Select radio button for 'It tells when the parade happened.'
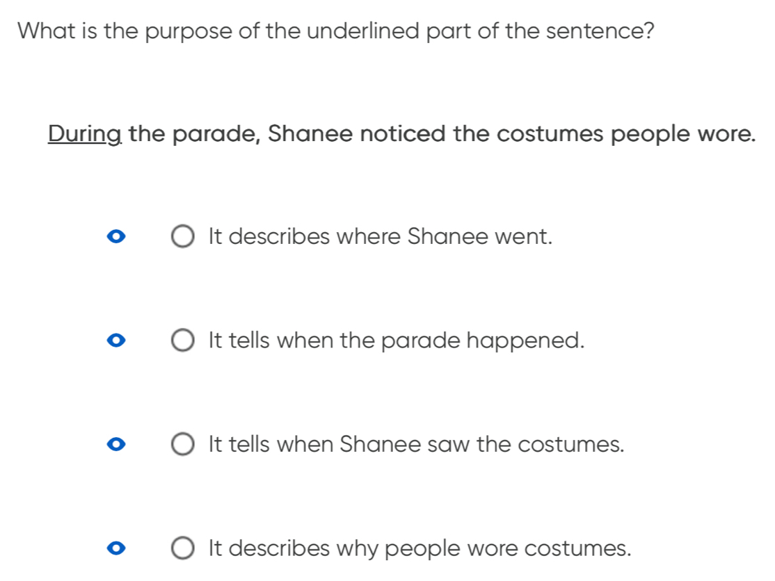The image size is (775, 581). coord(182,341)
